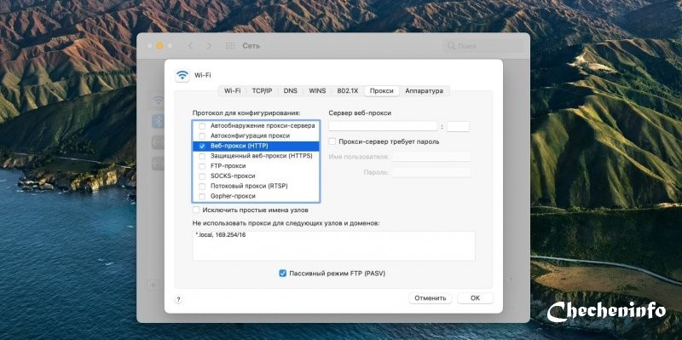
Task: Select the SOCKS-прокси row text
Action: click(233, 176)
